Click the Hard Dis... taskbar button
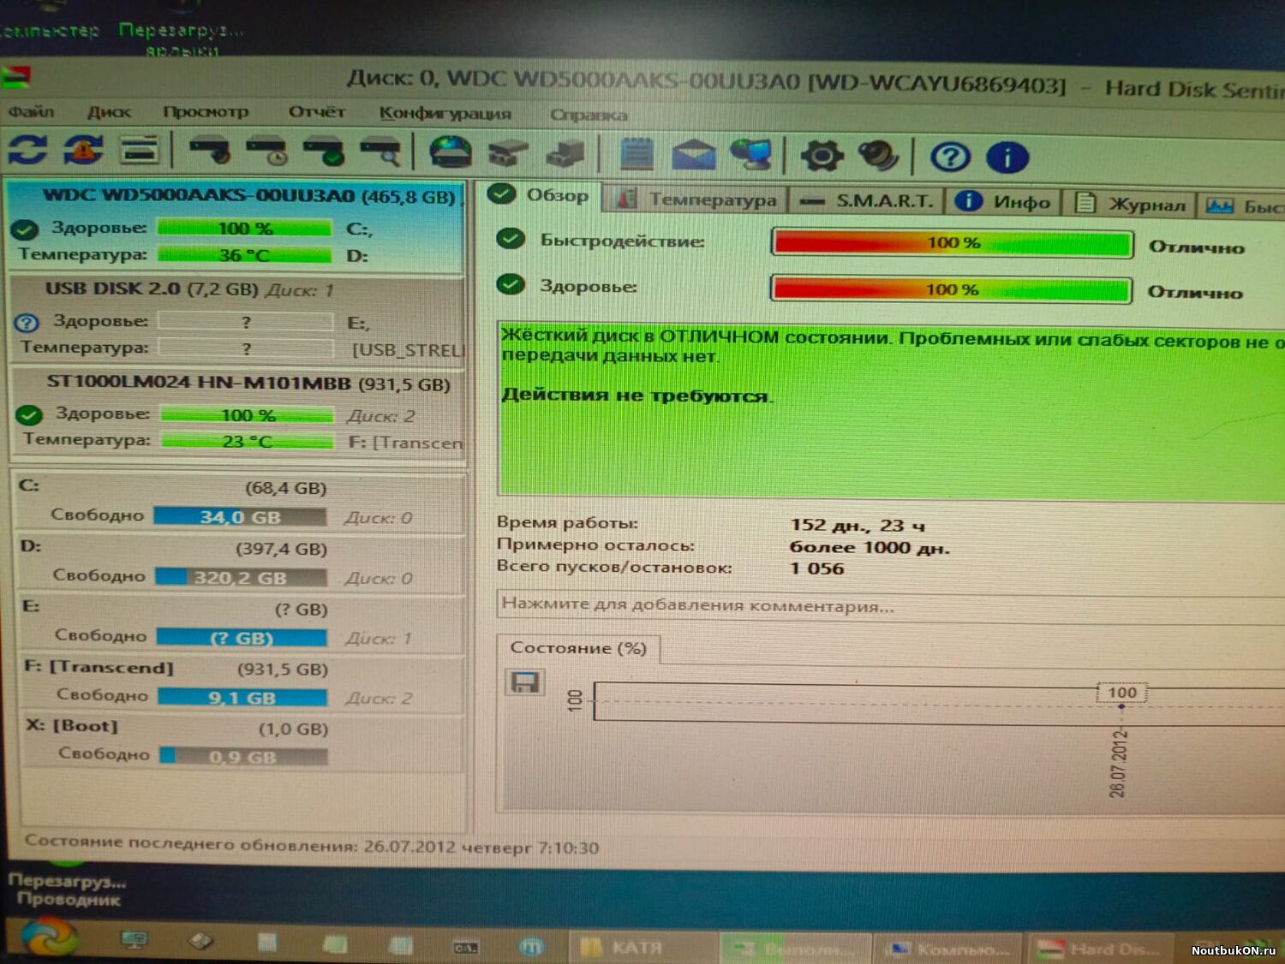1285x964 pixels. click(1100, 949)
